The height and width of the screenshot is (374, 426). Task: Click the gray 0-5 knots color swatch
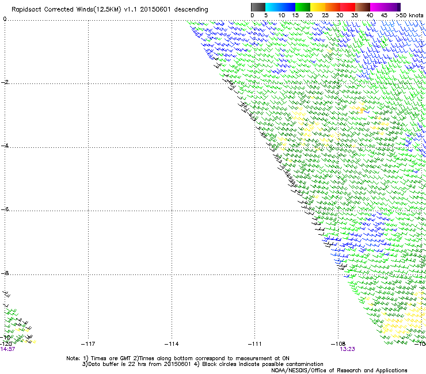258,7
